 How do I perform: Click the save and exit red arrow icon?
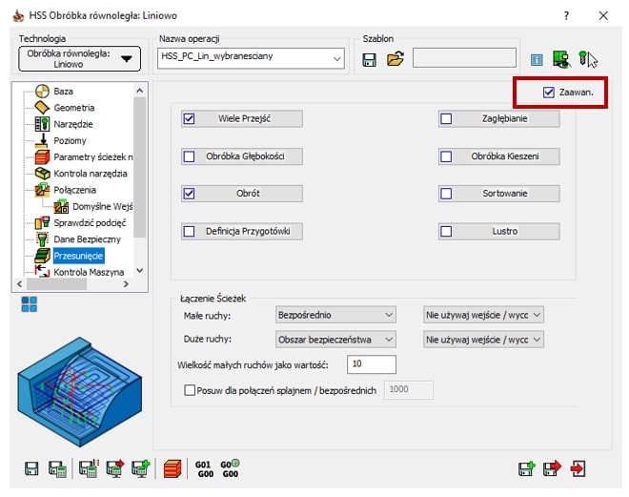552,468
